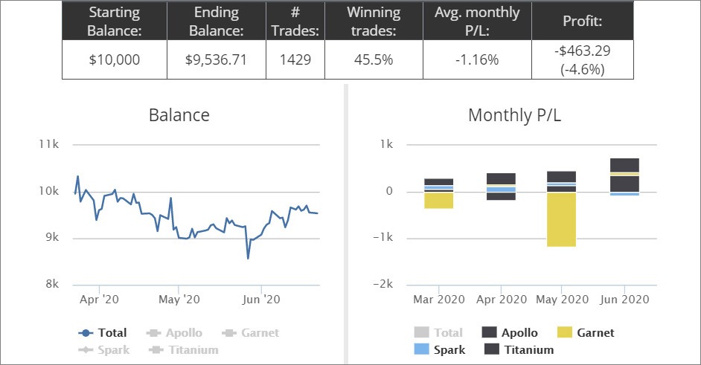Toggle Total swatch in Monthly P/L legend

438,332
